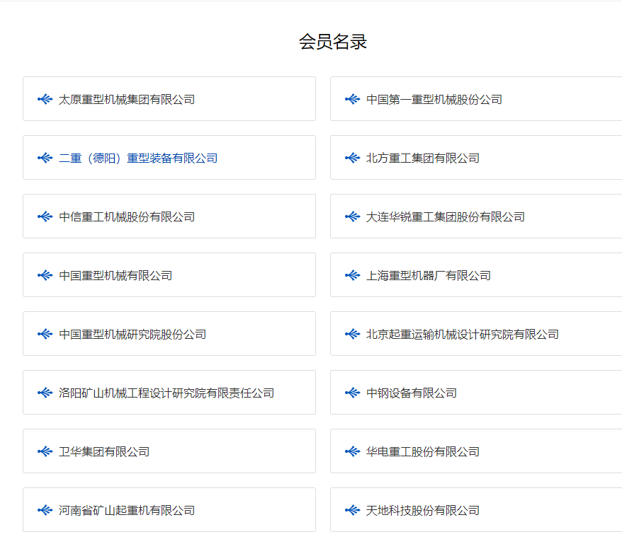Click arrow icon beside 中国重型机械有限公司
Viewport: 622px width, 544px height.
[x=45, y=275]
